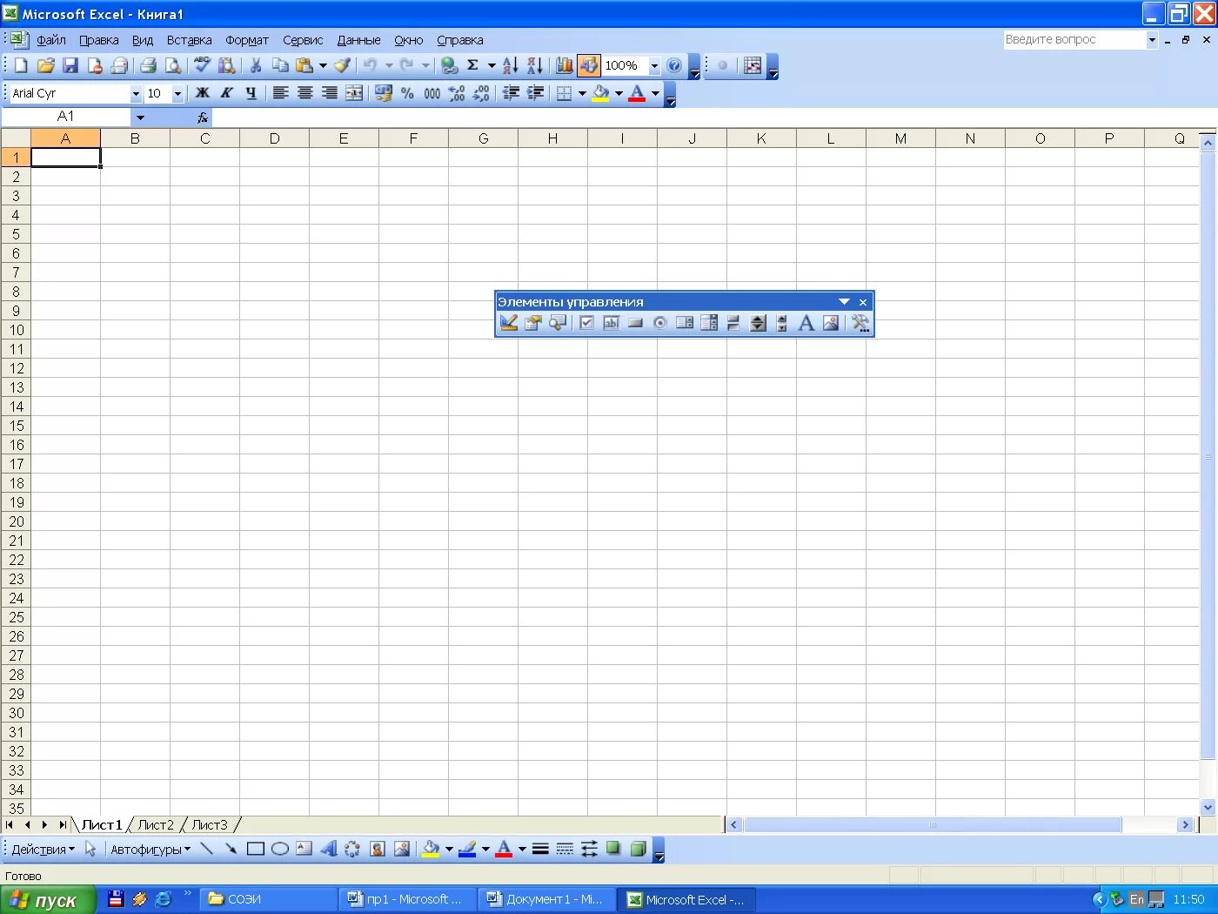Apply Percent style format
The width and height of the screenshot is (1218, 914).
pos(407,93)
